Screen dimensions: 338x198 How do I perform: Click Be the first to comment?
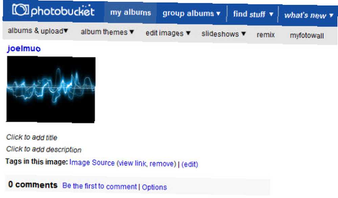99,186
